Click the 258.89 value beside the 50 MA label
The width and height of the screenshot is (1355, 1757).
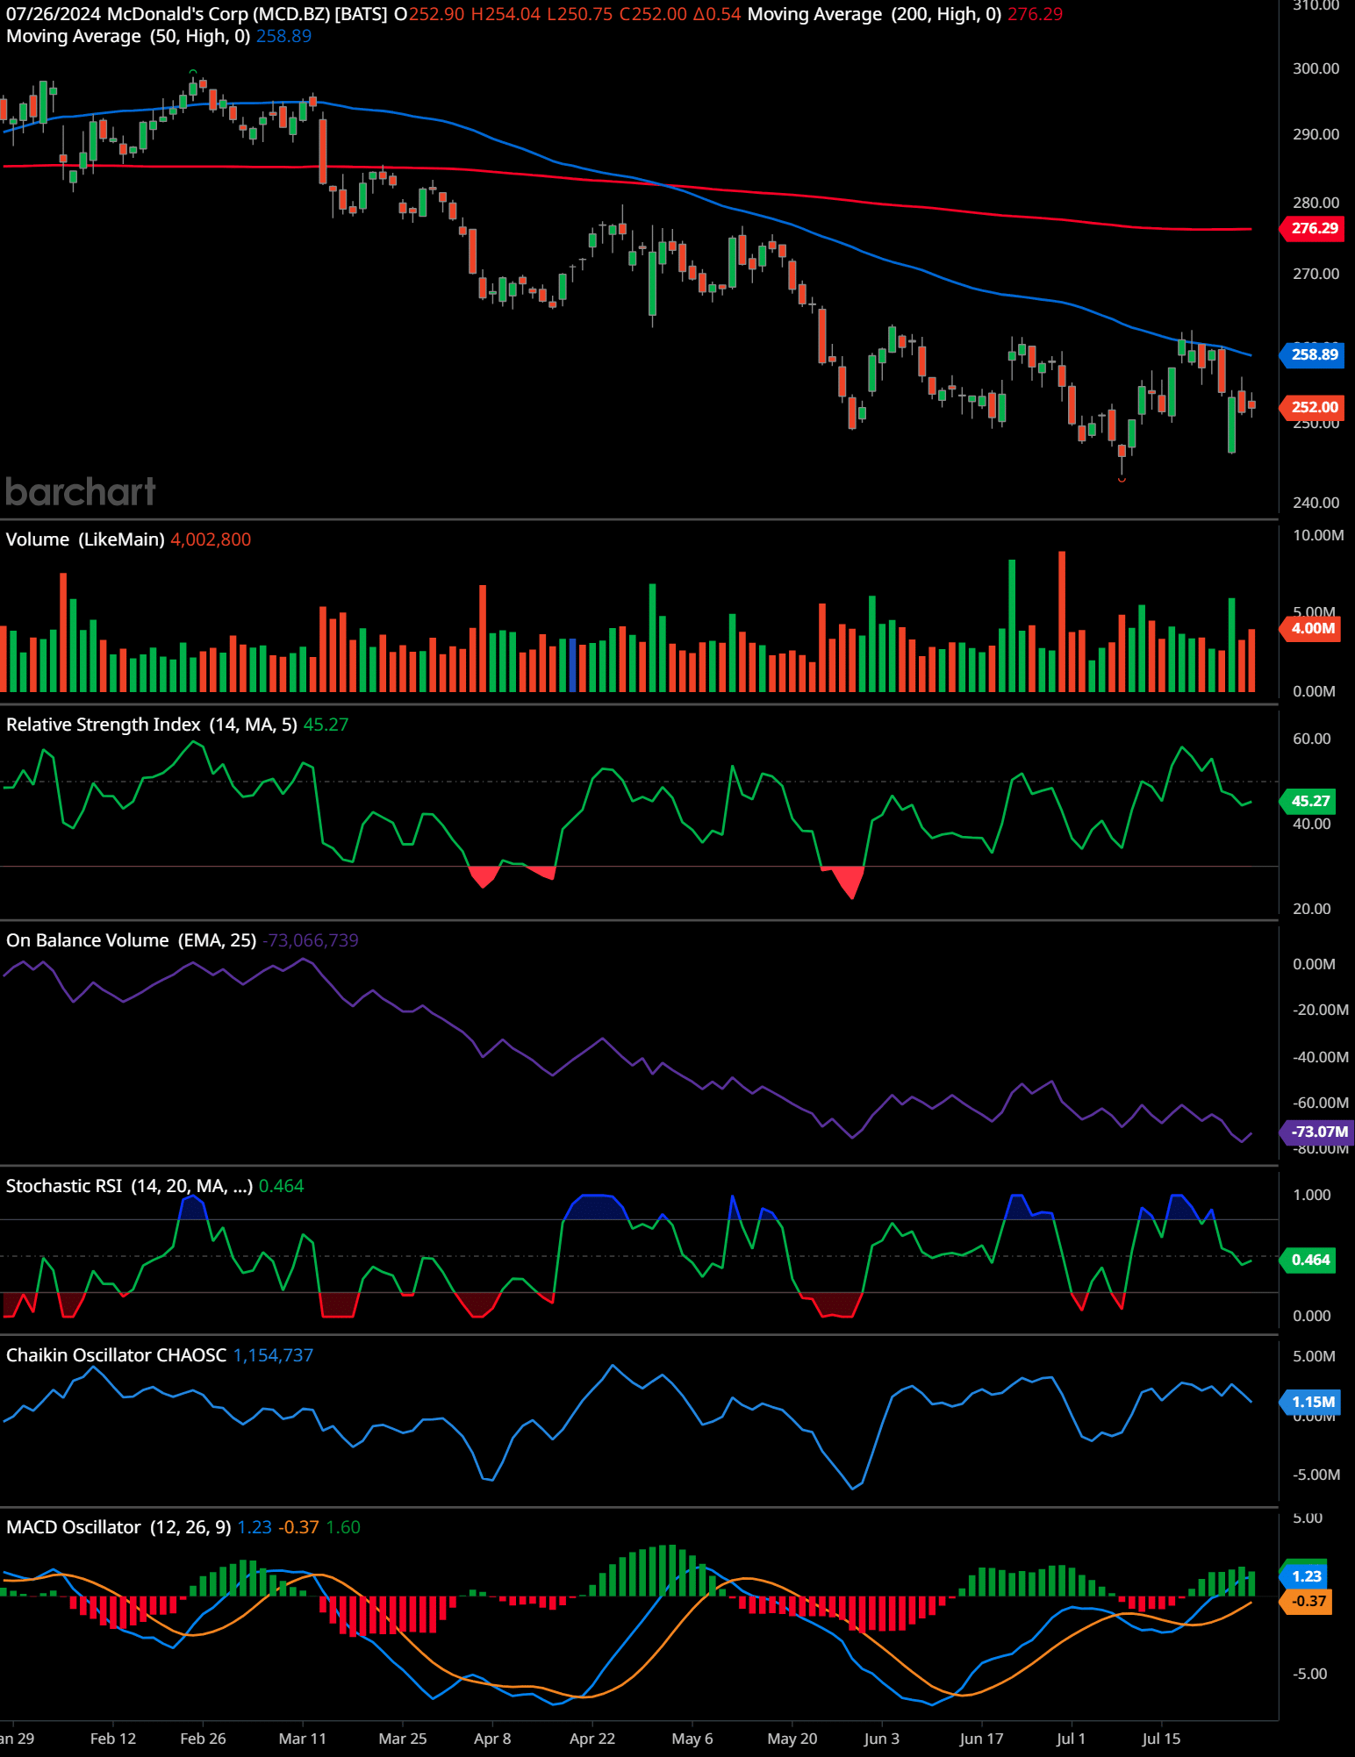coord(283,36)
